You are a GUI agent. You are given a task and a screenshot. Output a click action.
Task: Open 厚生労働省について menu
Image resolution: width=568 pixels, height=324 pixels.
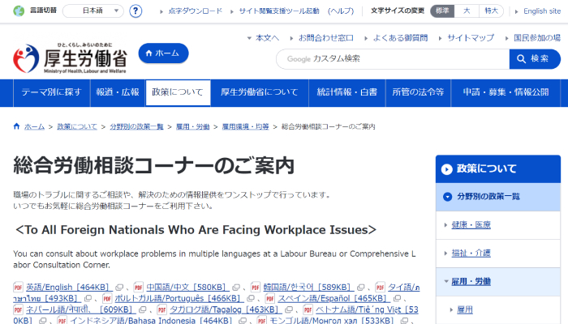pos(260,92)
